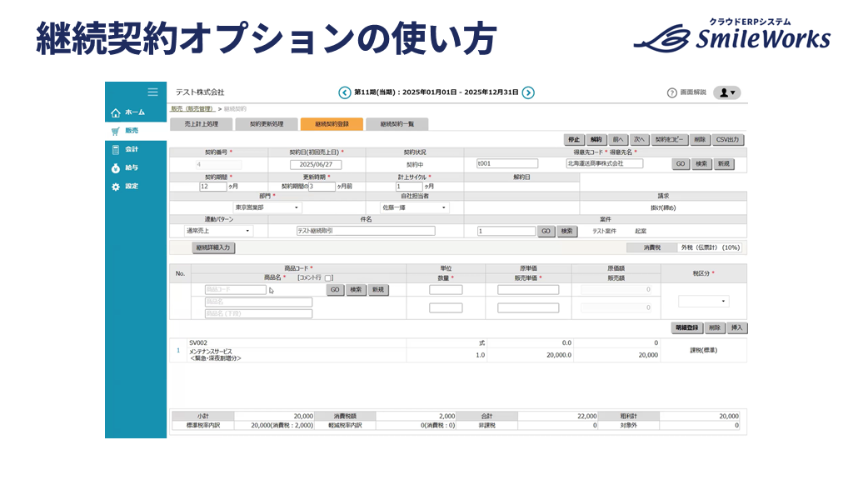Open ホーム from the sidebar

coord(128,112)
